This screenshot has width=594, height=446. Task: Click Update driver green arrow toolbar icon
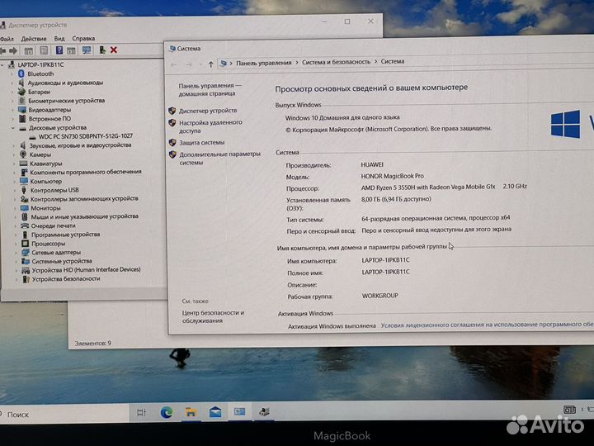pyautogui.click(x=102, y=50)
